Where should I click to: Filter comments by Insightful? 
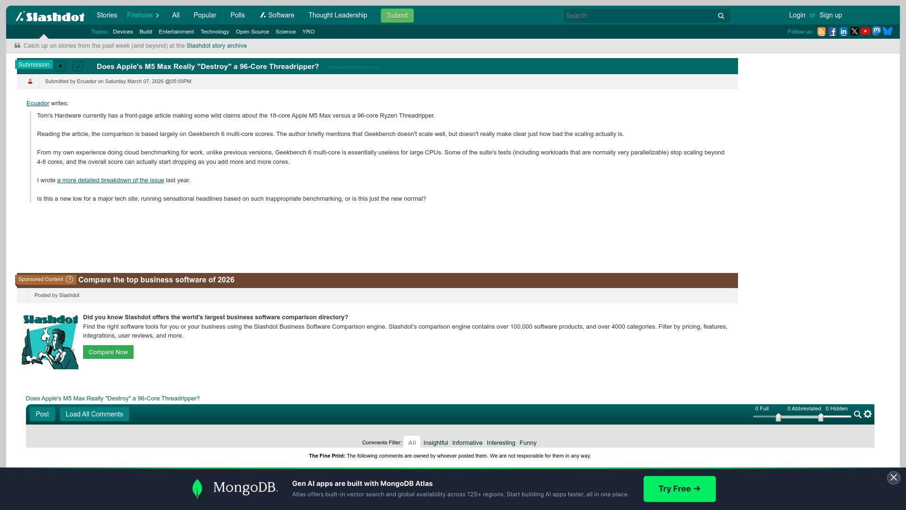pos(436,443)
